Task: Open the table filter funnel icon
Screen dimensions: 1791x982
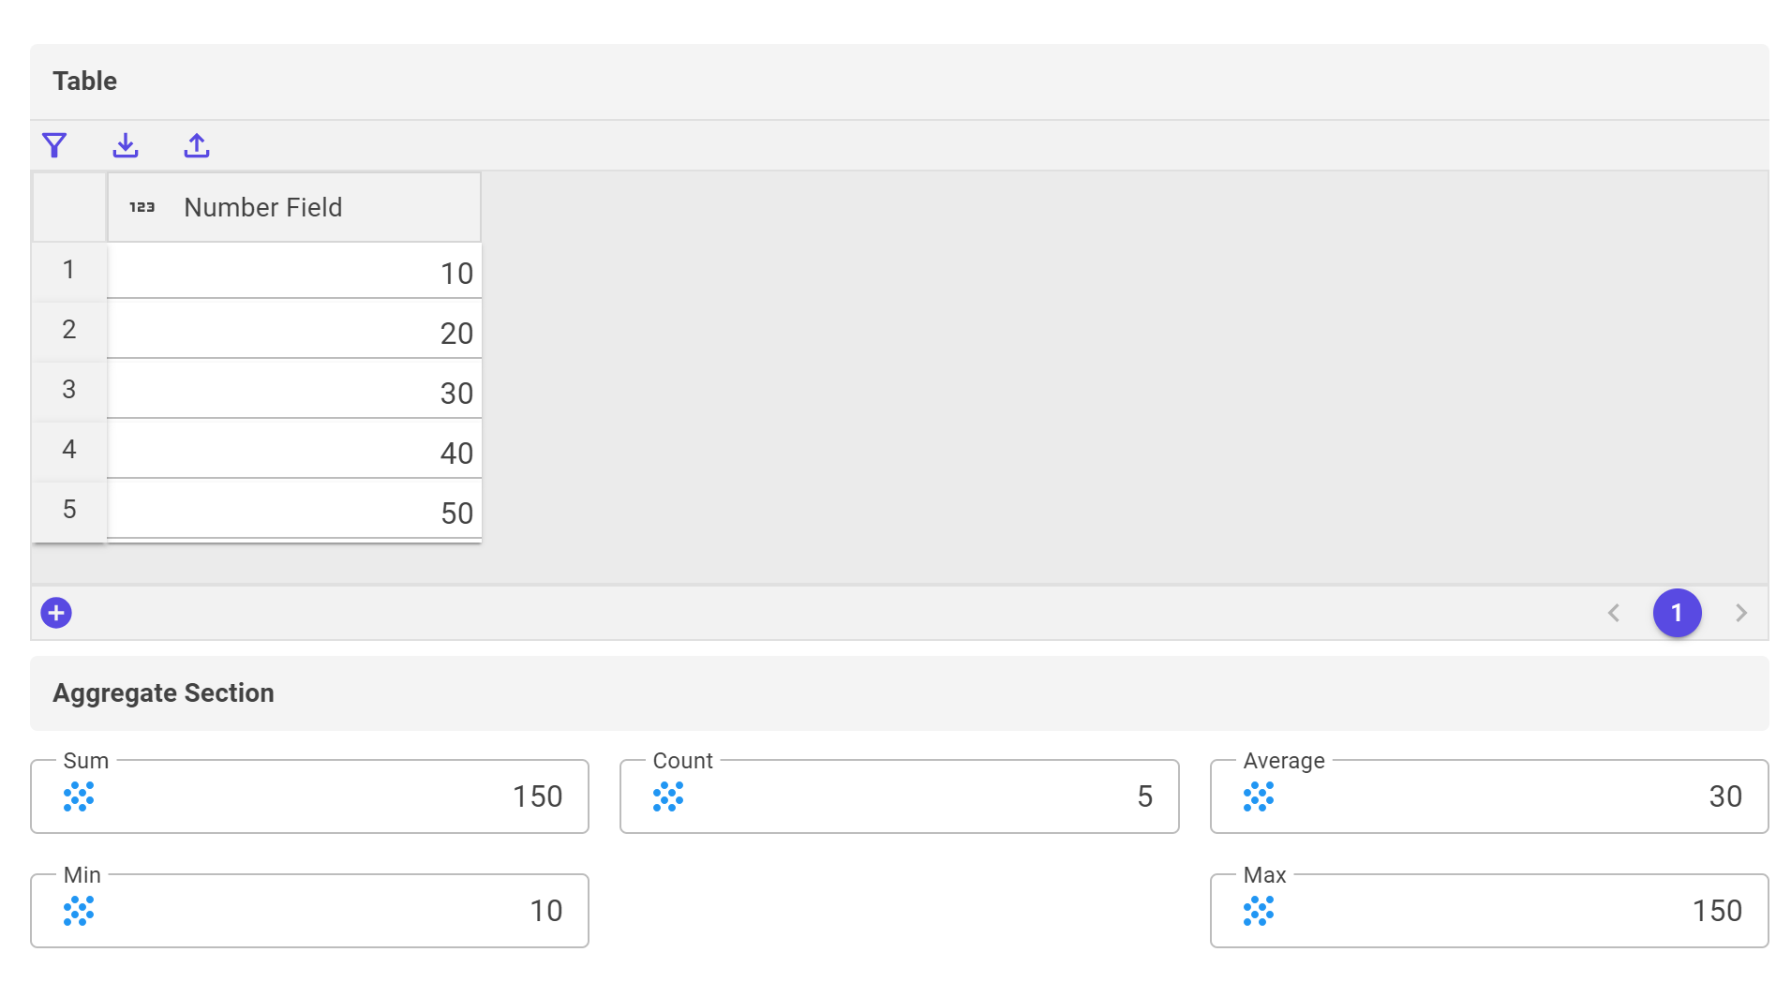Action: [x=54, y=145]
